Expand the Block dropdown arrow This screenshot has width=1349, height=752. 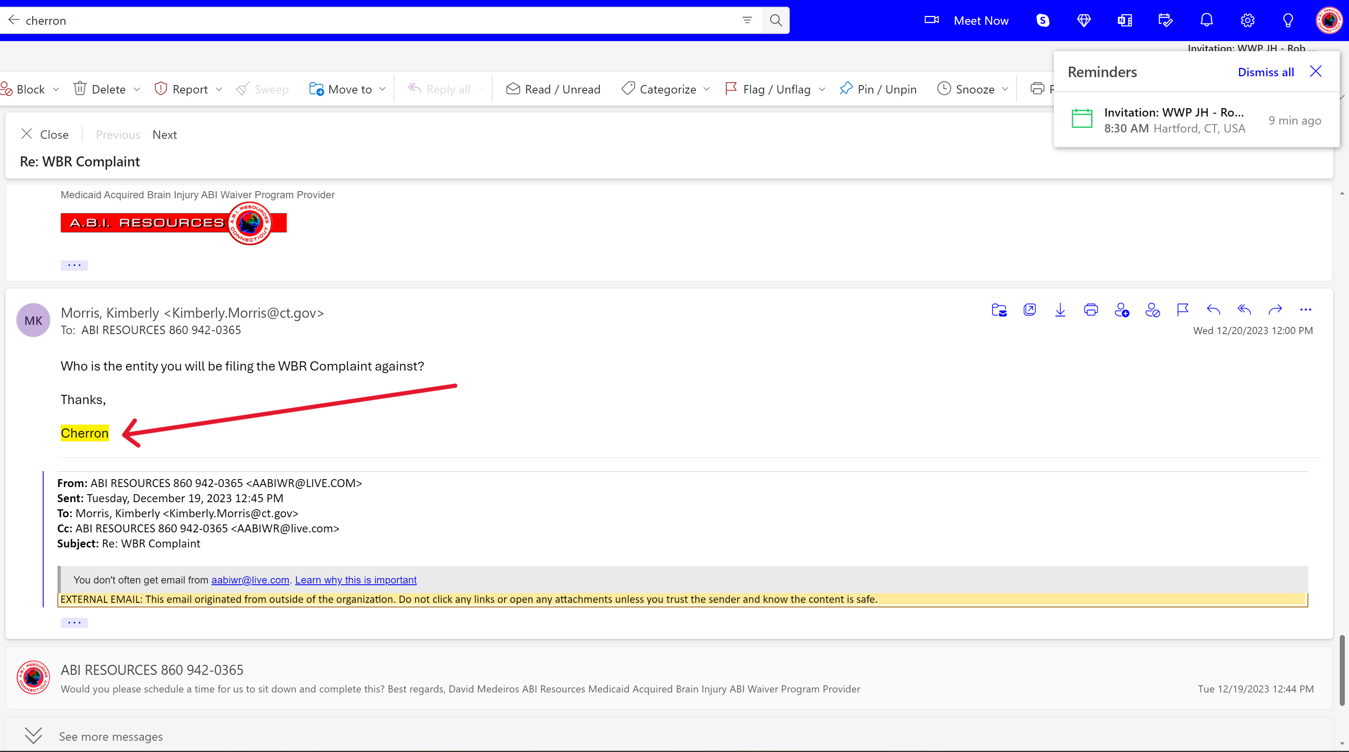tap(56, 89)
